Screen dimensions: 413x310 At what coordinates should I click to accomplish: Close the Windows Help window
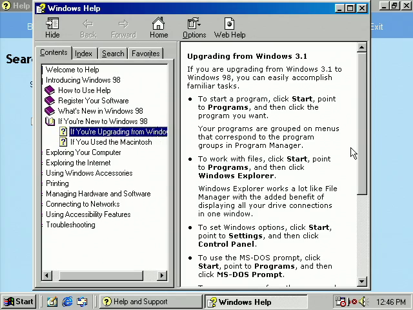pyautogui.click(x=363, y=8)
